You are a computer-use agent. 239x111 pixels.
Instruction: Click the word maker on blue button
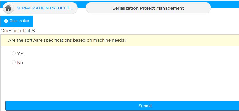[24, 21]
